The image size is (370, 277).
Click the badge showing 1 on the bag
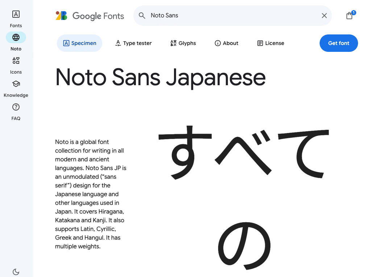coord(353,12)
